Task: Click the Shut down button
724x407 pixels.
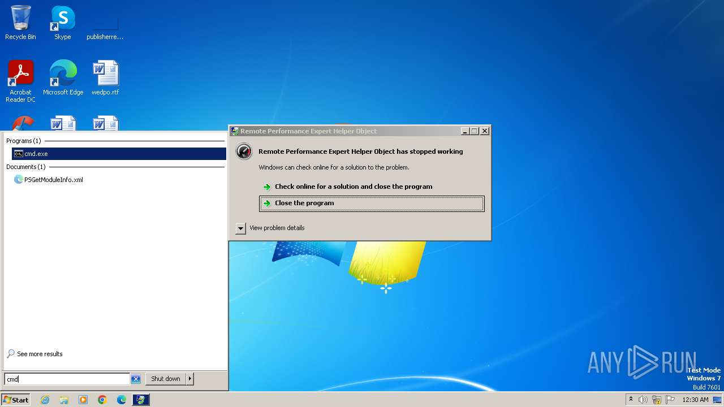Action: coord(165,379)
